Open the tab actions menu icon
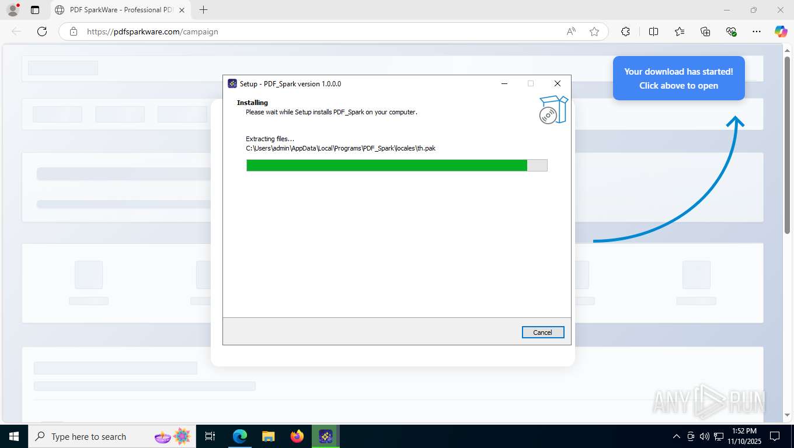The image size is (794, 448). (x=35, y=10)
